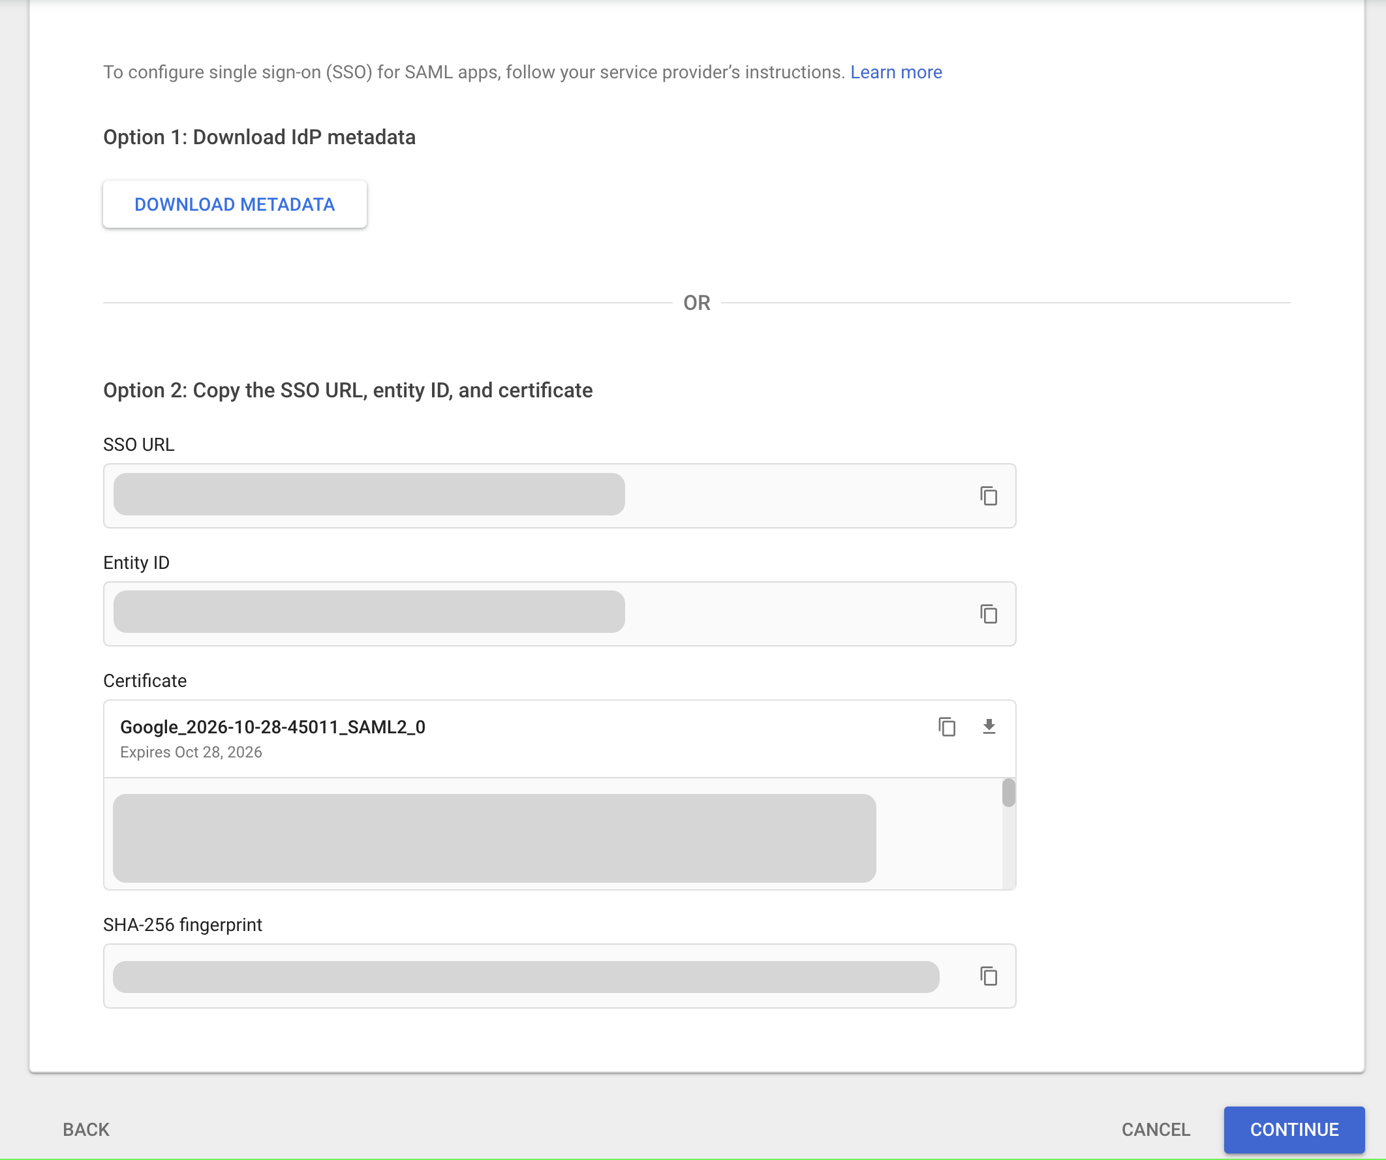Download the Google SAML2 certificate file
This screenshot has height=1160, width=1386.
tap(988, 727)
